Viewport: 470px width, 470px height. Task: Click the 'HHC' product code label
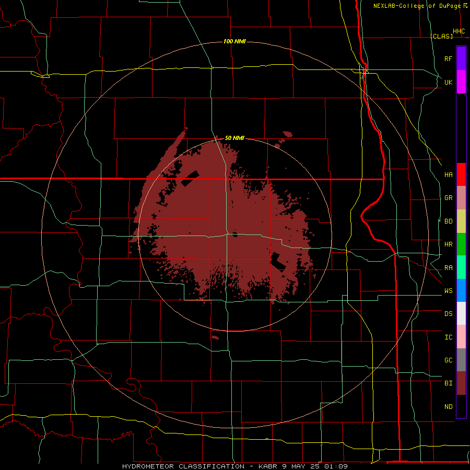click(459, 31)
